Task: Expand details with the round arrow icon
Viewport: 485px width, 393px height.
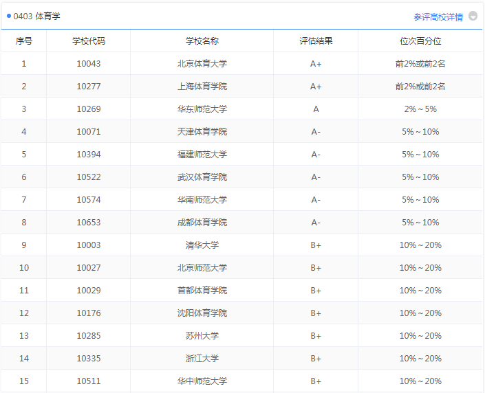Action: point(473,16)
